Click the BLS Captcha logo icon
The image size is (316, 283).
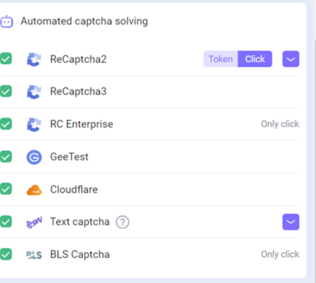coord(34,254)
